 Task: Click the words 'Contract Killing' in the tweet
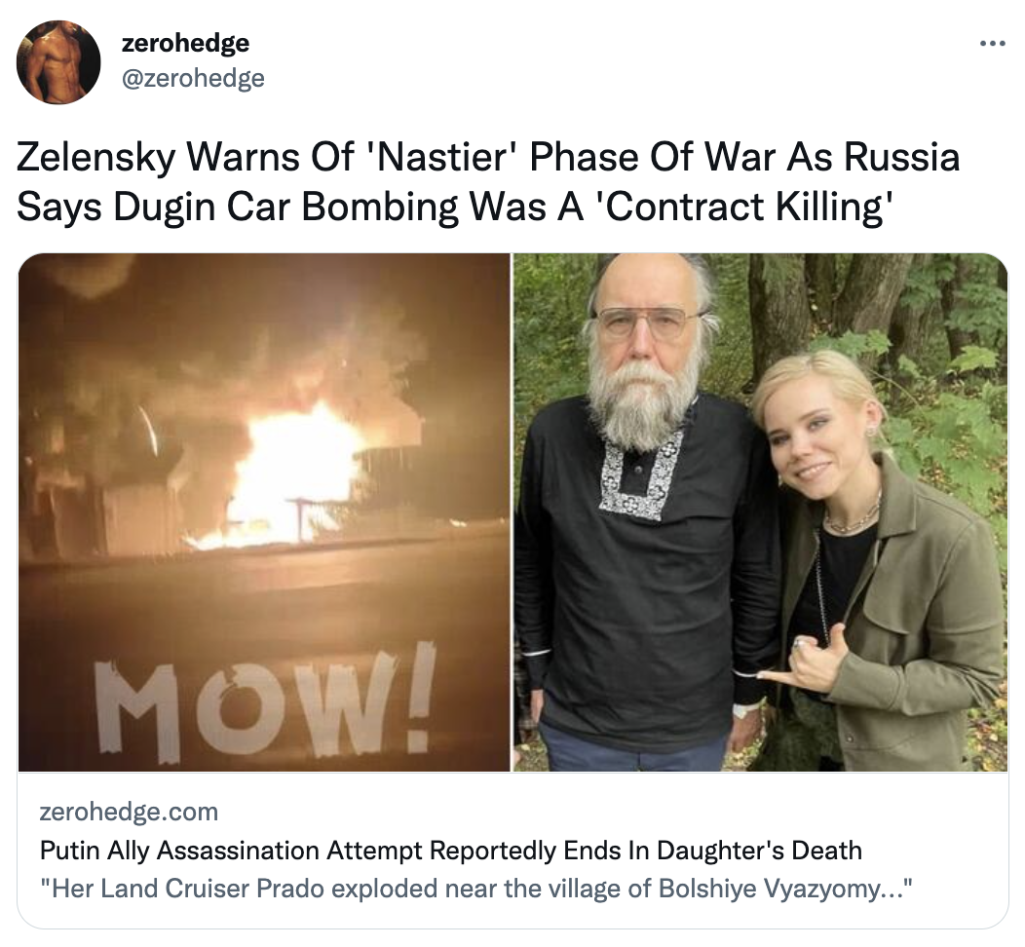point(748,208)
